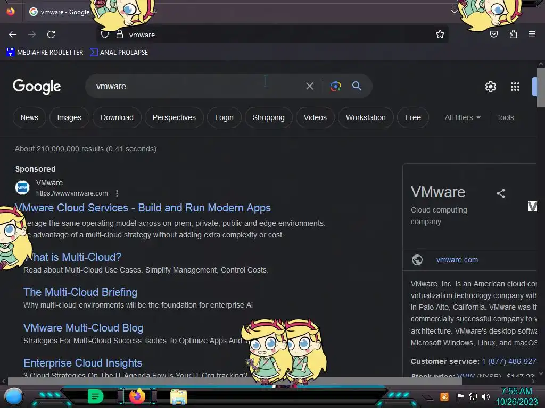Open the green notes taskbar app
Screen dimensions: 545x408
[95, 396]
